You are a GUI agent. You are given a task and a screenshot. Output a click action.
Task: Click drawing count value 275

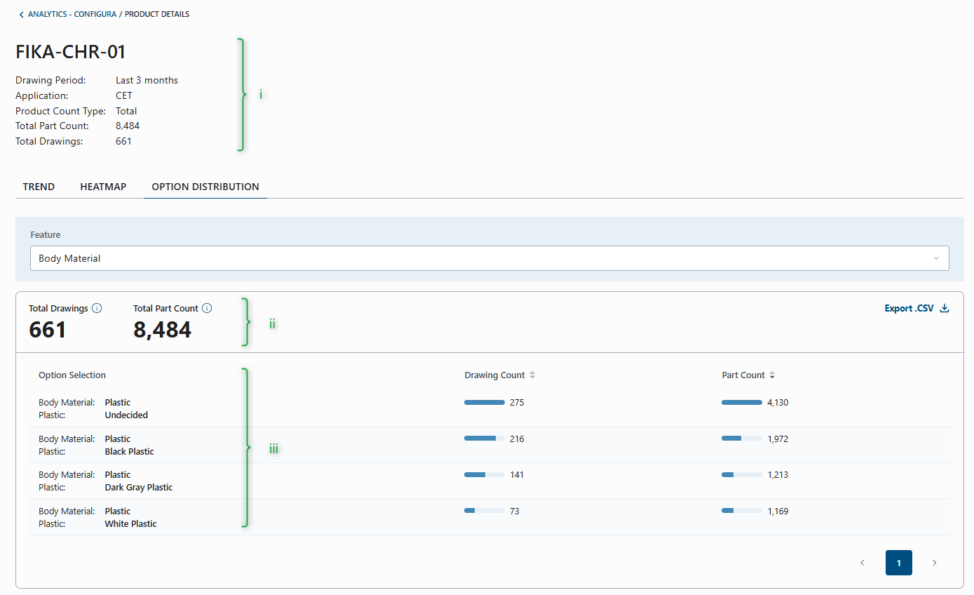point(517,403)
